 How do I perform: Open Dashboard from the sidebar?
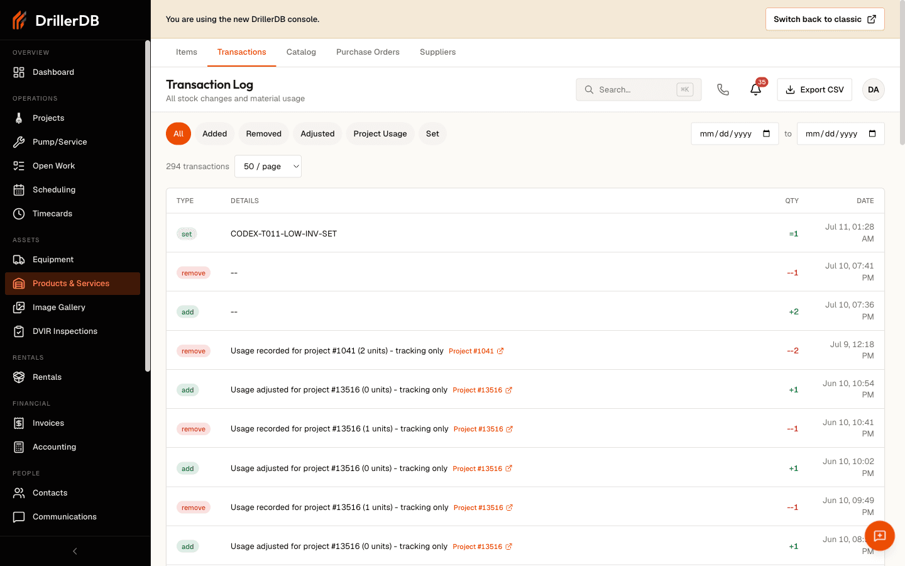[72, 72]
